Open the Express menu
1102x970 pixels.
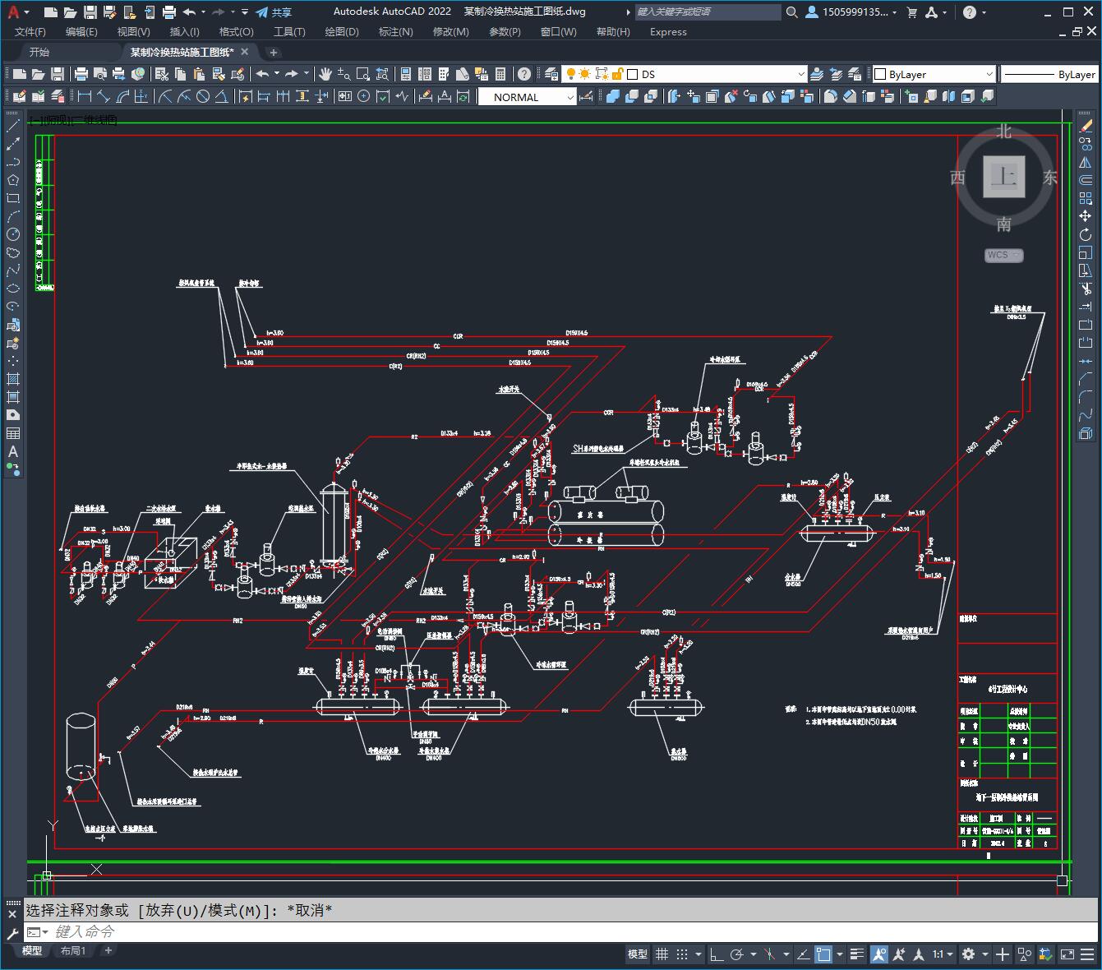668,31
